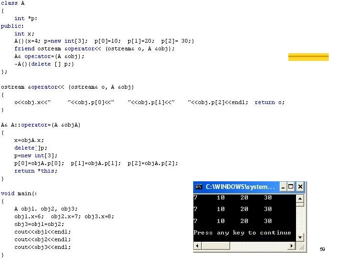Click the console horizontal scrollbar right arrow

(x=292, y=246)
